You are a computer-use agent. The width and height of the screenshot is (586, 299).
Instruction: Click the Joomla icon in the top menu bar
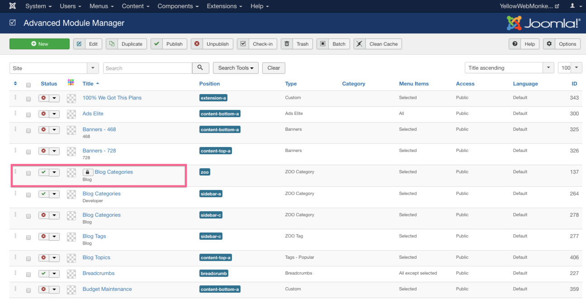click(x=13, y=6)
